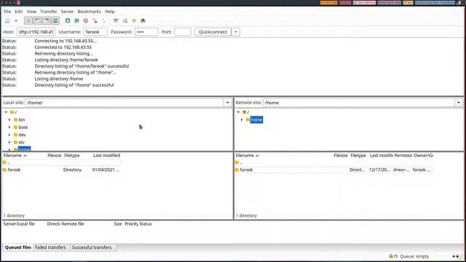Open the Bookmarks menu
This screenshot has height=262, width=466.
90,12
